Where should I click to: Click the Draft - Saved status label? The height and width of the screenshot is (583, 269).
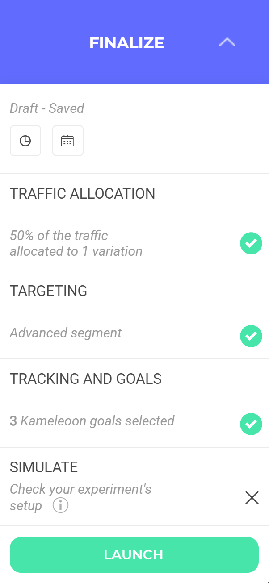click(47, 108)
